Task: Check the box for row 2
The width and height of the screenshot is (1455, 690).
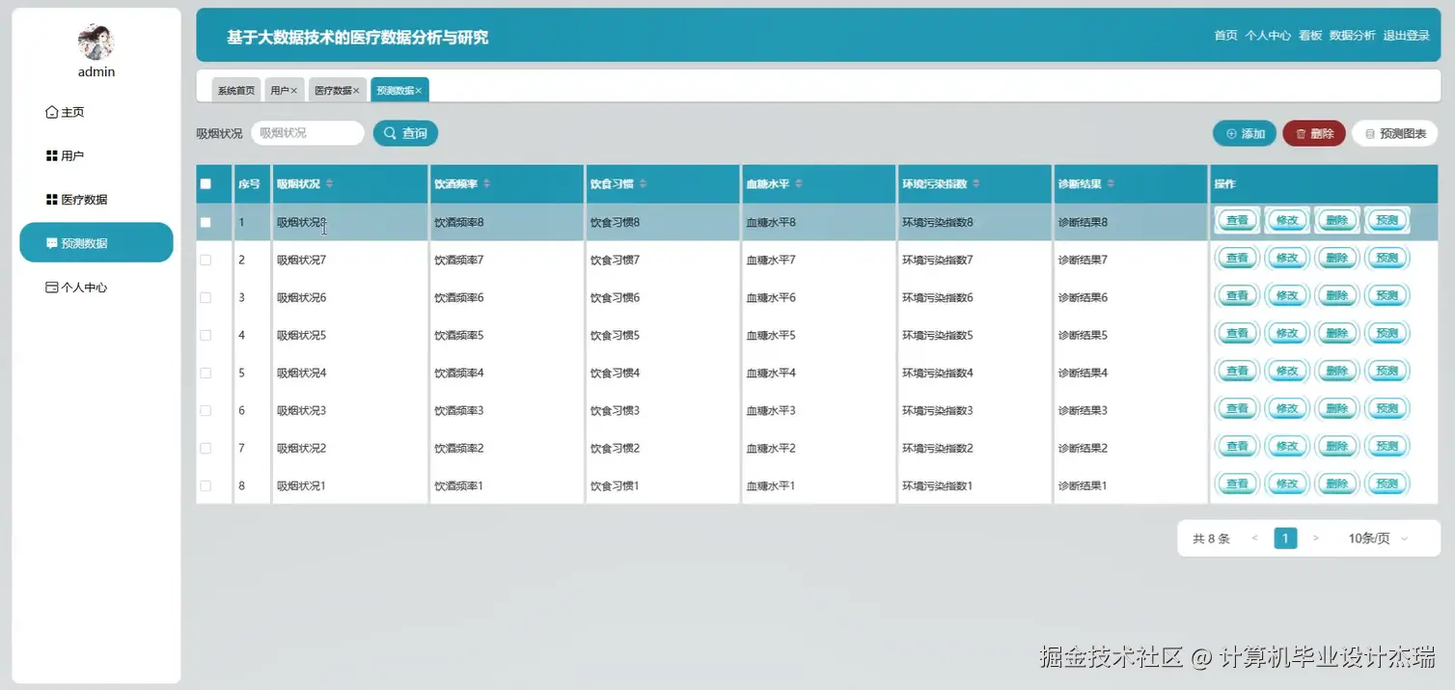Action: (206, 261)
